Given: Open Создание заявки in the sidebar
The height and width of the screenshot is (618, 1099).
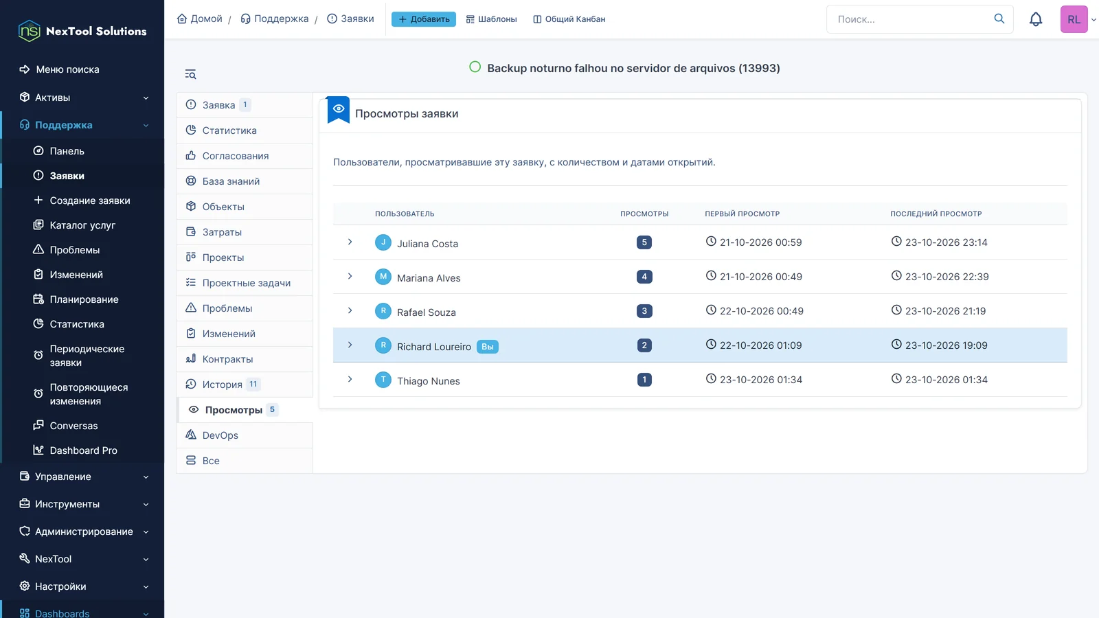Looking at the screenshot, I should pos(82,201).
